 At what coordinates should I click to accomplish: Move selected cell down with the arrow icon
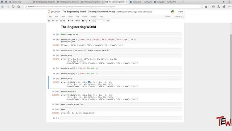72,21
